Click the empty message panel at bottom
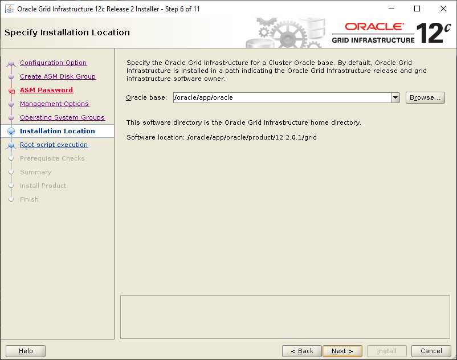Screen dimensions: 457x360 point(285,317)
